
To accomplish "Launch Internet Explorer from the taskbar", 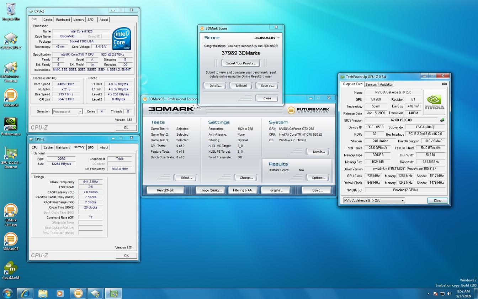I will click(25, 293).
